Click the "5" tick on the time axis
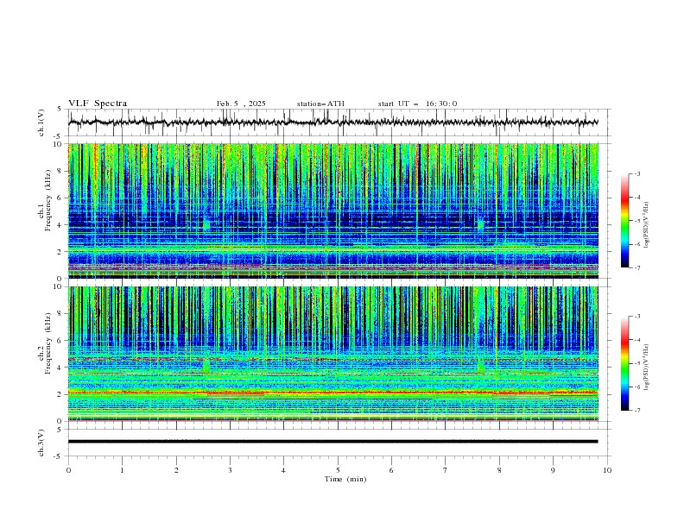 coord(338,470)
